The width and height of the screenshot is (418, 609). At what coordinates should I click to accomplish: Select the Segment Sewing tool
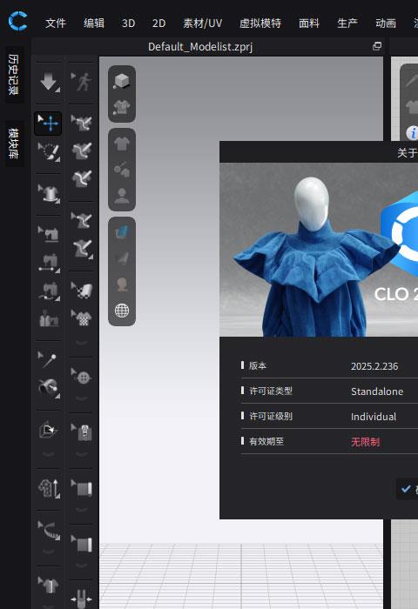(49, 263)
